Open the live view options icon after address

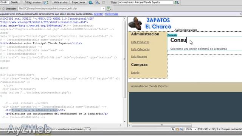(109, 8)
